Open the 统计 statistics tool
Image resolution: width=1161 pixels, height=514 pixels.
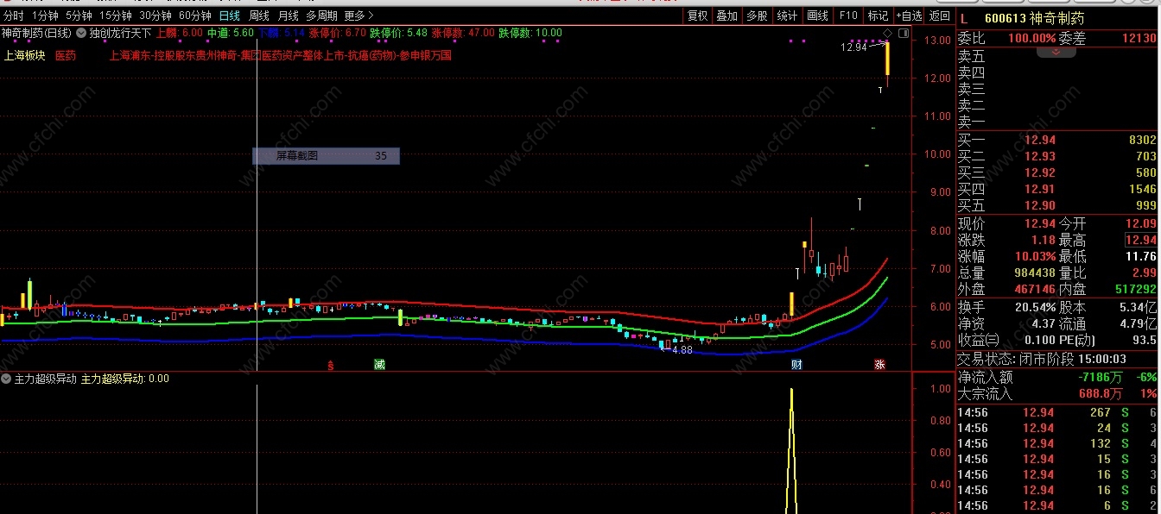(x=787, y=16)
